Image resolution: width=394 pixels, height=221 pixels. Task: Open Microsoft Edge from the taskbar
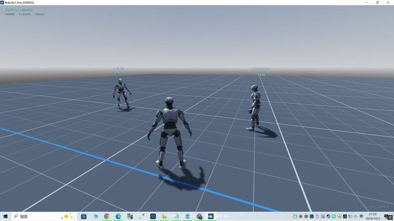coord(118,216)
